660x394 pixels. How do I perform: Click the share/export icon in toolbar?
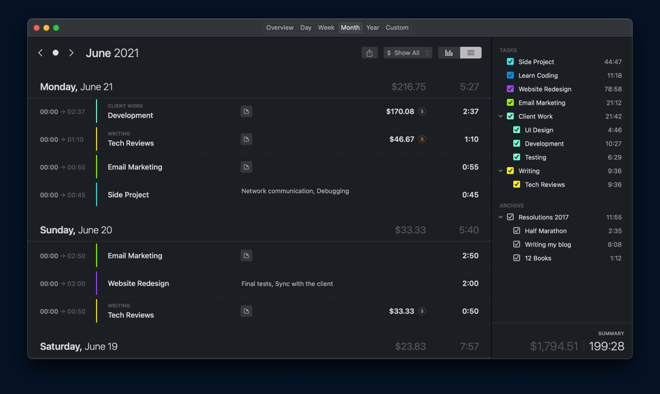coord(369,53)
